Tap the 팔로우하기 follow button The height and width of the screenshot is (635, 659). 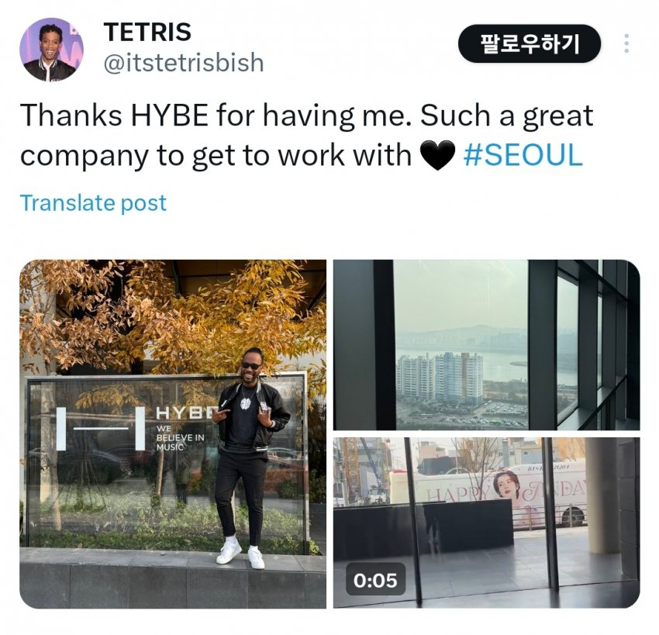(x=530, y=43)
